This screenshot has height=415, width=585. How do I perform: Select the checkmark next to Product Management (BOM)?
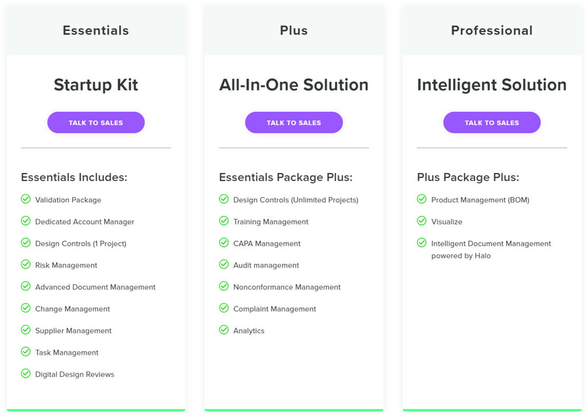click(421, 199)
